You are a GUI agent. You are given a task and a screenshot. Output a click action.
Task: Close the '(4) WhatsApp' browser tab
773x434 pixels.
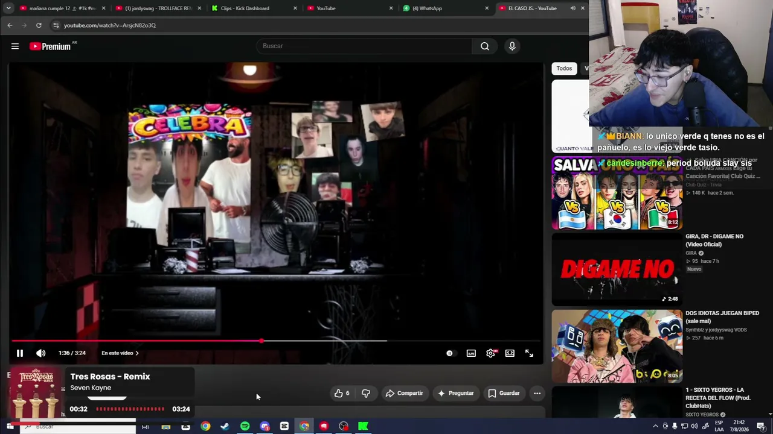click(487, 8)
